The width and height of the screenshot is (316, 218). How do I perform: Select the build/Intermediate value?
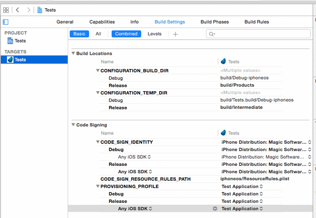pos(241,107)
